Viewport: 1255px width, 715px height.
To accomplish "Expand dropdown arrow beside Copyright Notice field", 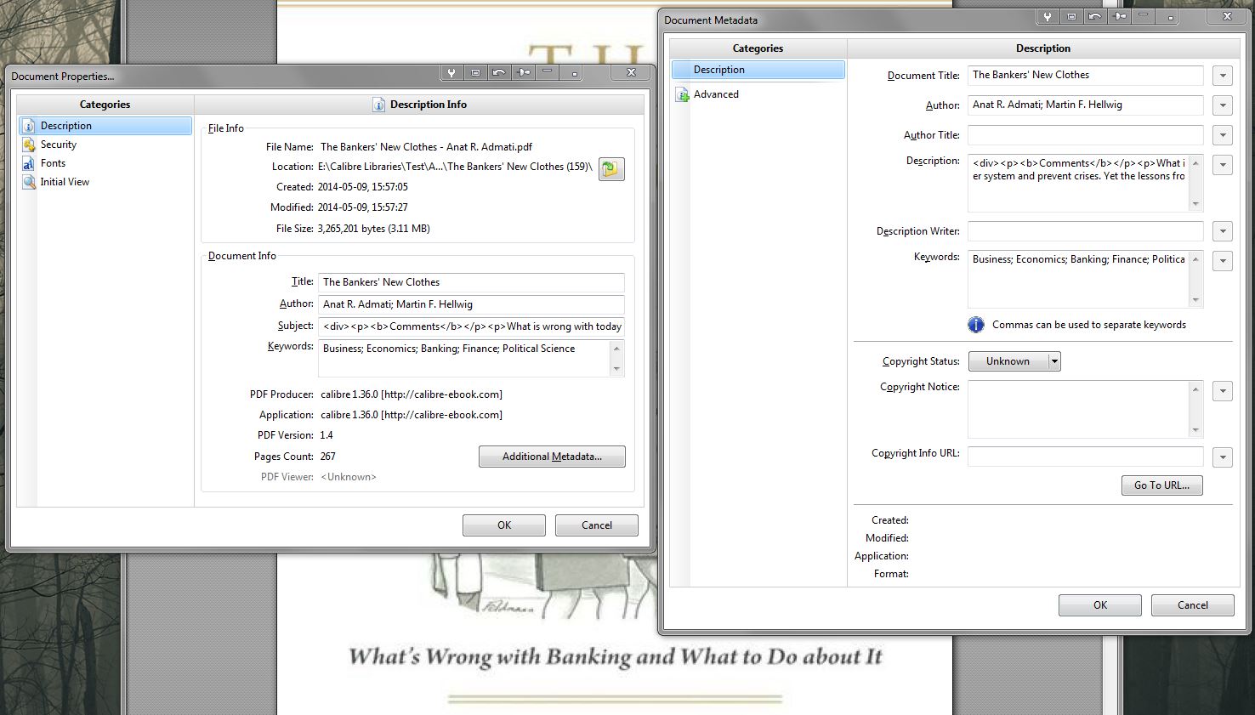I will (1223, 391).
